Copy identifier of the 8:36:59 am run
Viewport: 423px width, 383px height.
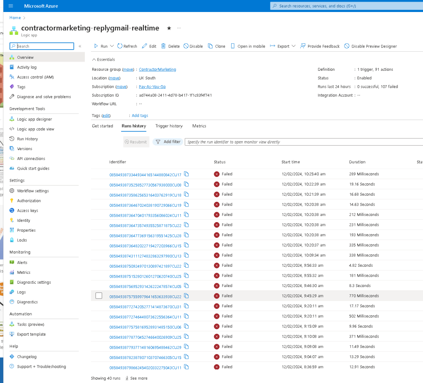coord(186,367)
